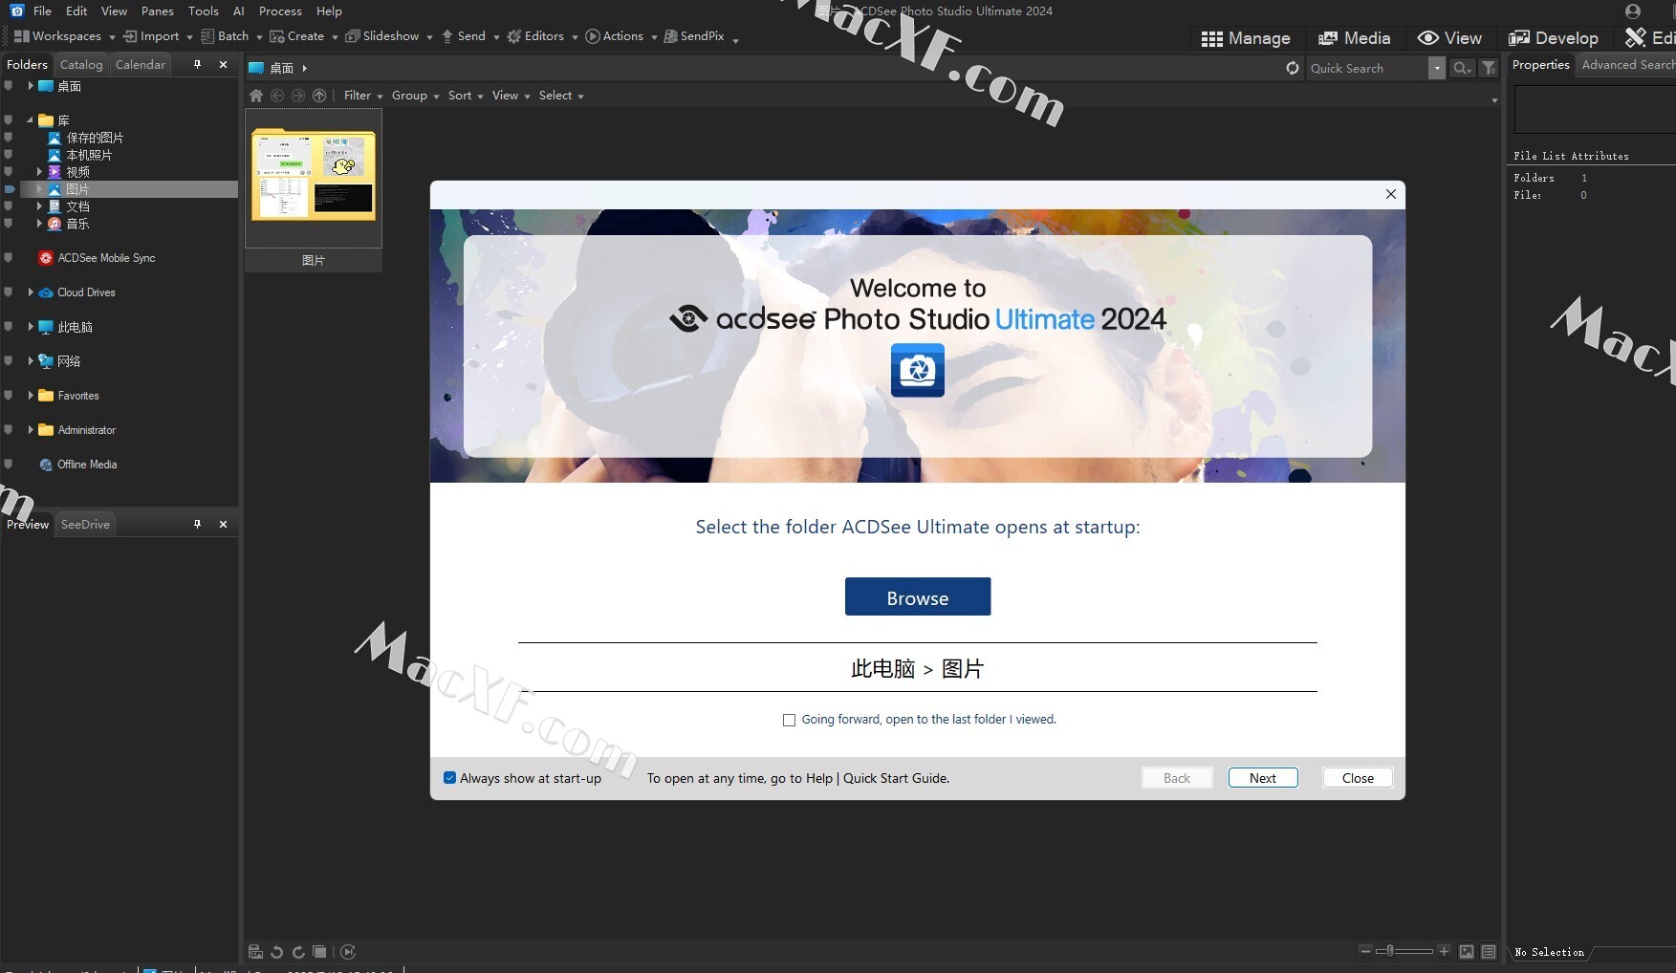Collapse the 库 tree node
The image size is (1676, 973).
pyautogui.click(x=31, y=120)
